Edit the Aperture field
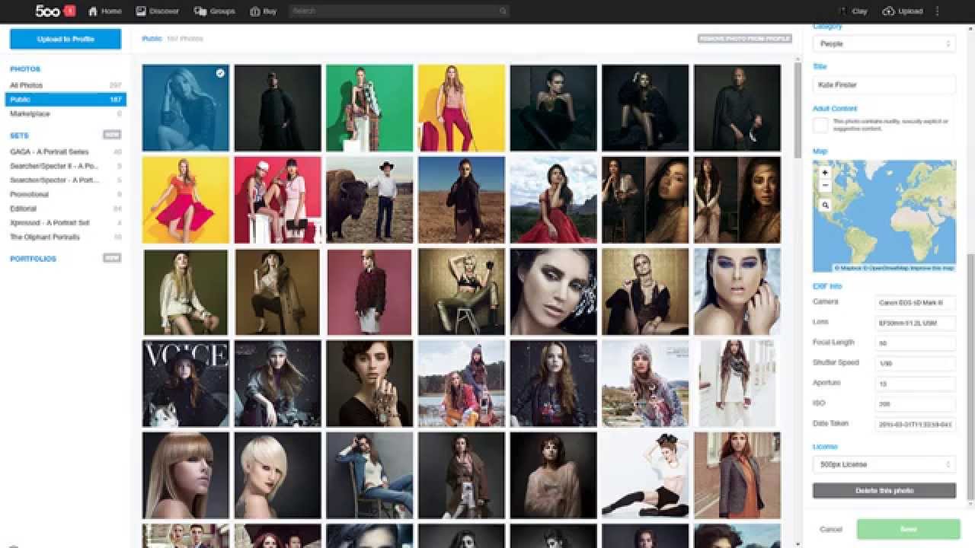The width and height of the screenshot is (975, 548). [915, 384]
